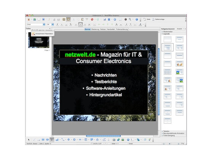This screenshot has height=159, width=212.
Task: Collapse the Layouts section
Action: pos(174,34)
